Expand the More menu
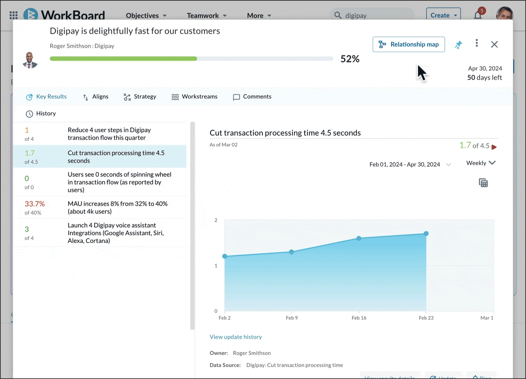The height and width of the screenshot is (379, 526). pos(259,15)
